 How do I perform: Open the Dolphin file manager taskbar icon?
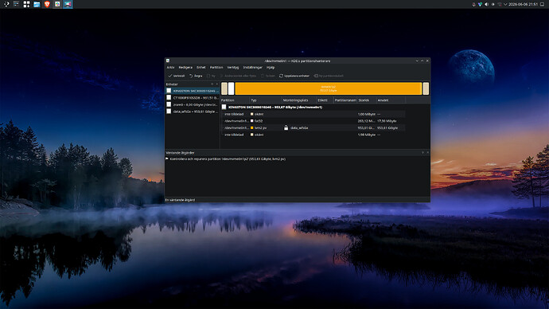coord(37,4)
